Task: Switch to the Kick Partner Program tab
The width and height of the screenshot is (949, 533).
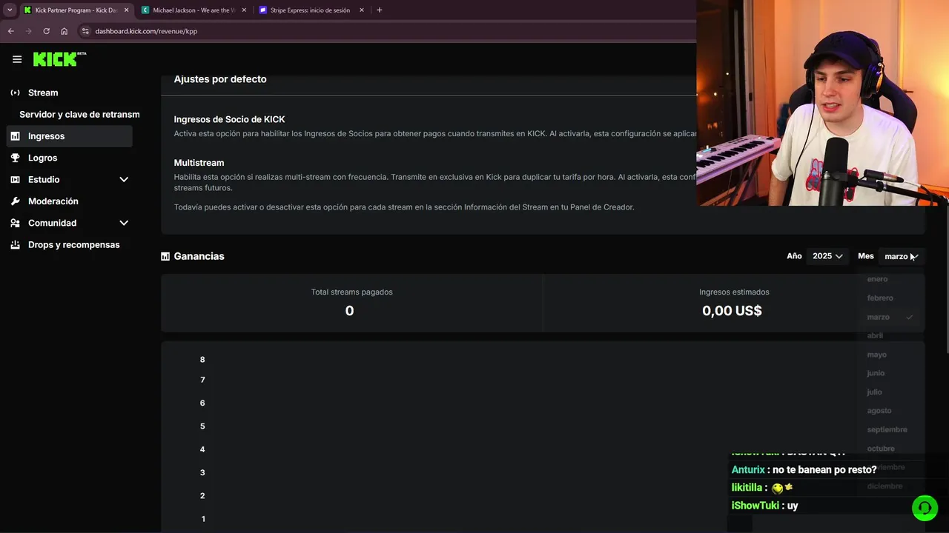Action: 76,10
